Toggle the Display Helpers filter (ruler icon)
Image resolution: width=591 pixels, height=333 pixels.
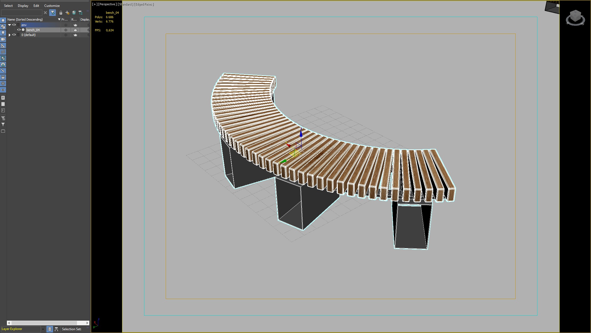(3, 46)
